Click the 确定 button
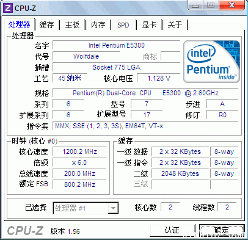Screen dimensions: 248x240 (x=222, y=231)
